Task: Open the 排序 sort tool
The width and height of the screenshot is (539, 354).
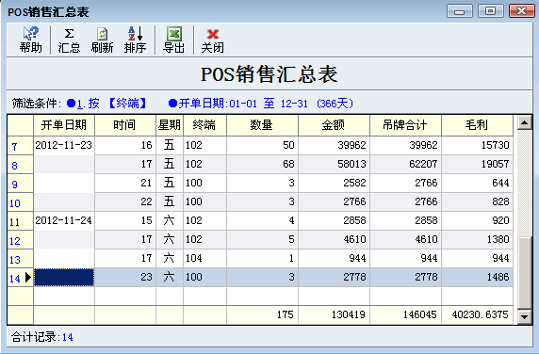Action: point(135,40)
